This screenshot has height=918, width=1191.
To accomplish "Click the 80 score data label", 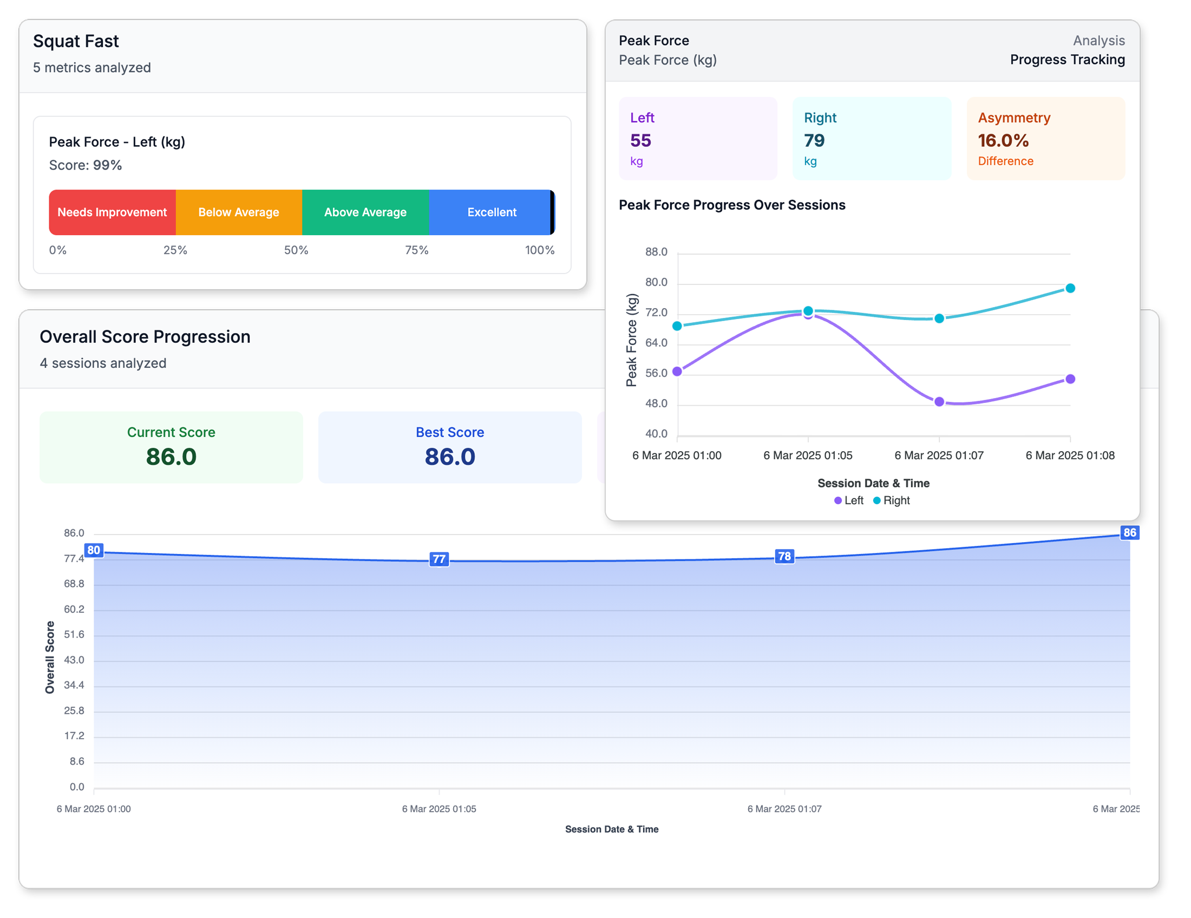I will (94, 550).
